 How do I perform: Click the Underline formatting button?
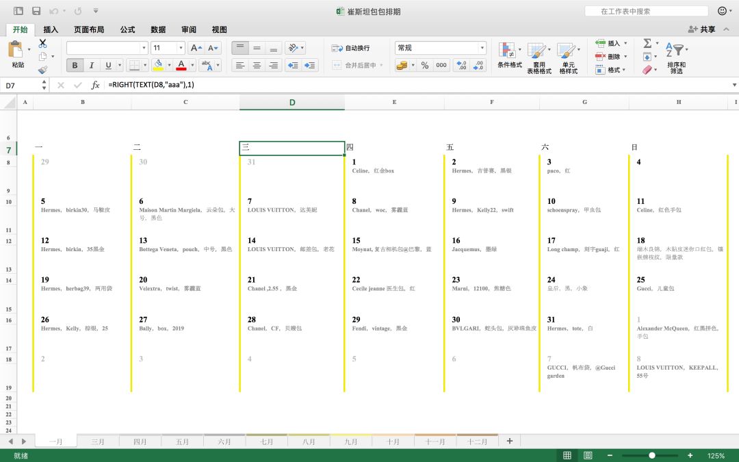(x=108, y=65)
